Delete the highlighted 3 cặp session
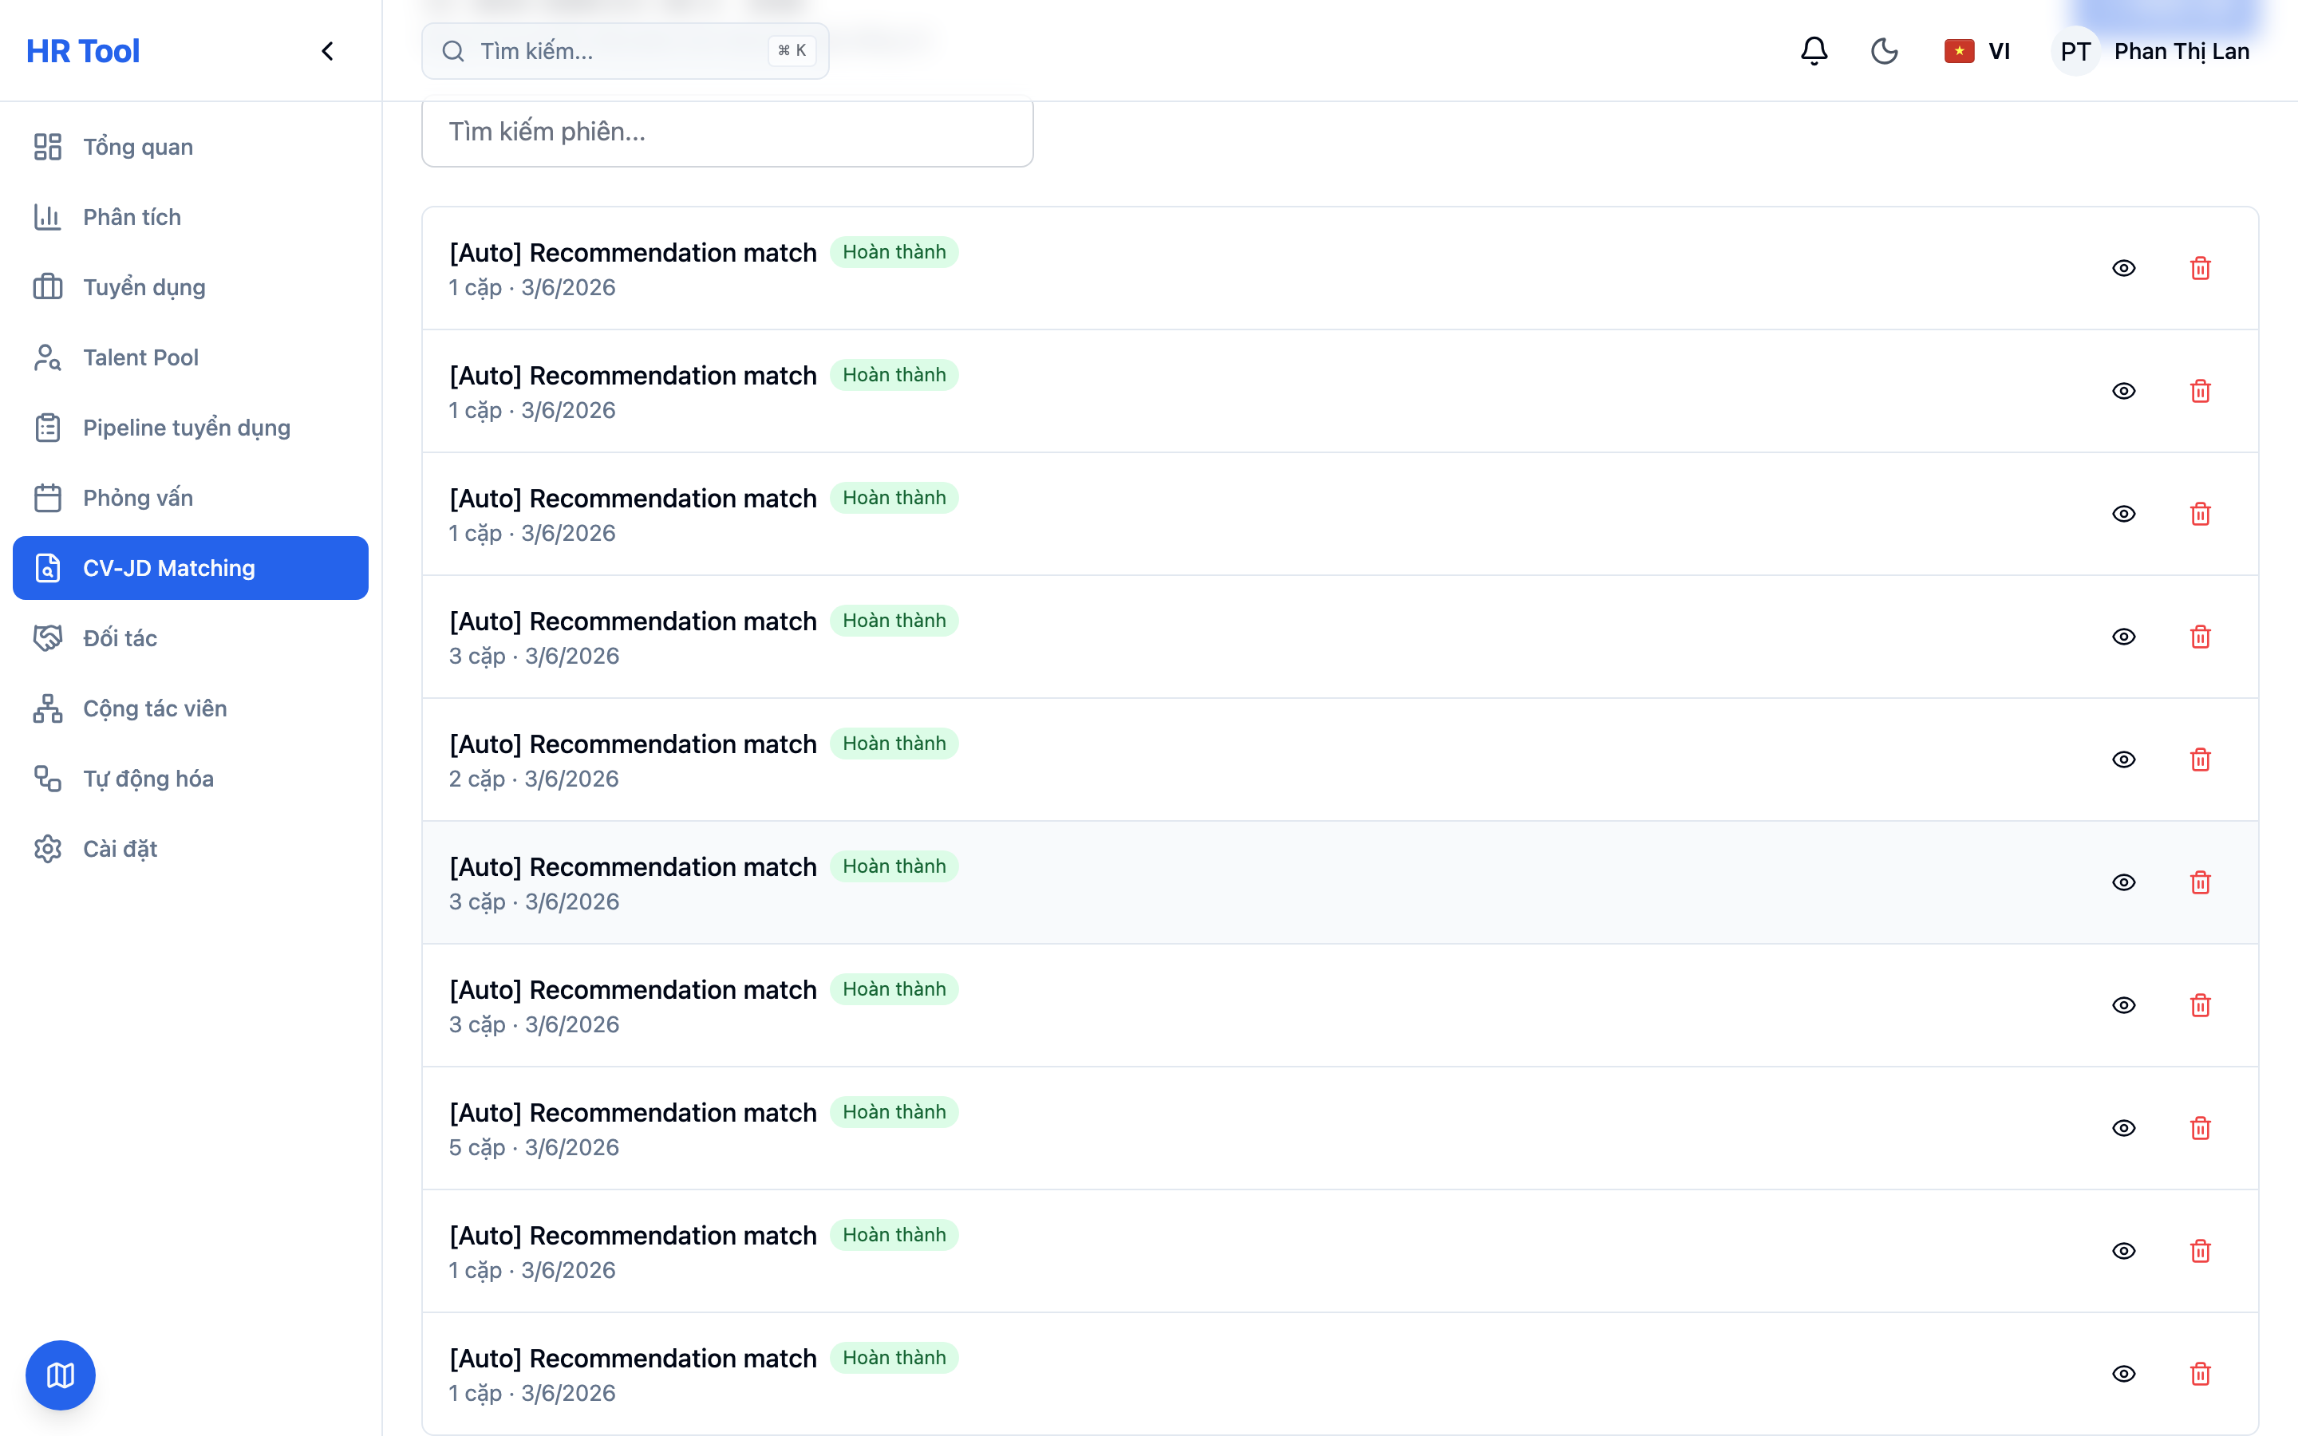The height and width of the screenshot is (1436, 2298). point(2200,882)
